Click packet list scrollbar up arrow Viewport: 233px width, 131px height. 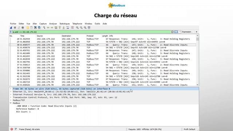tap(197, 36)
